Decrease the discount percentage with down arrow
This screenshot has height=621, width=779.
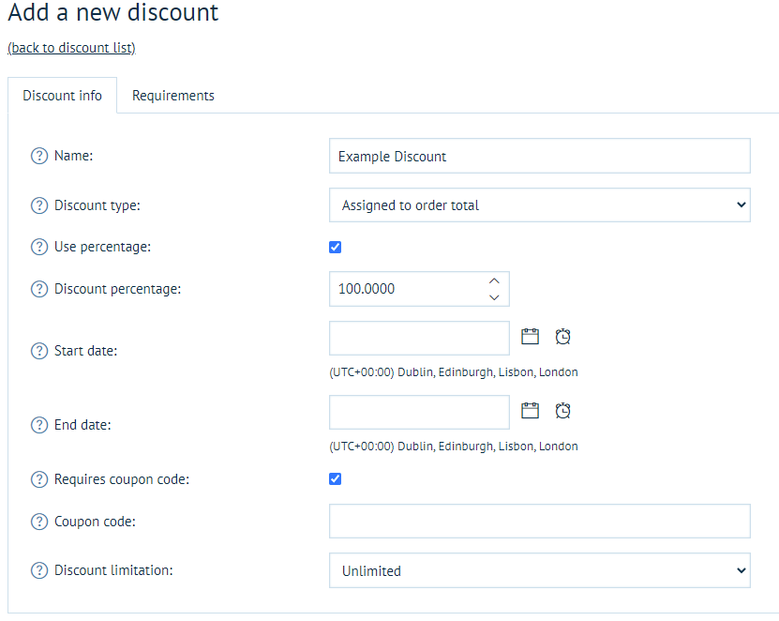(494, 297)
